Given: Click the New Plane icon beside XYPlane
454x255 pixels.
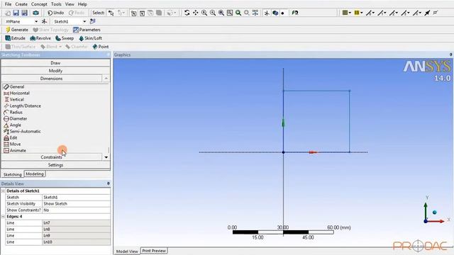Looking at the screenshot, I should point(44,21).
